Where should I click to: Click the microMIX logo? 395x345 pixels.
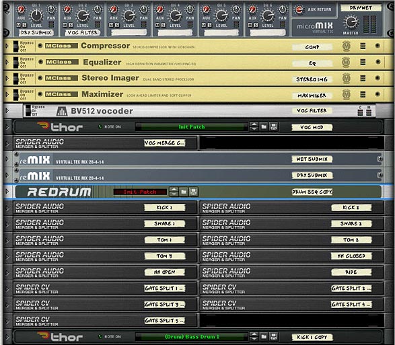(x=315, y=26)
